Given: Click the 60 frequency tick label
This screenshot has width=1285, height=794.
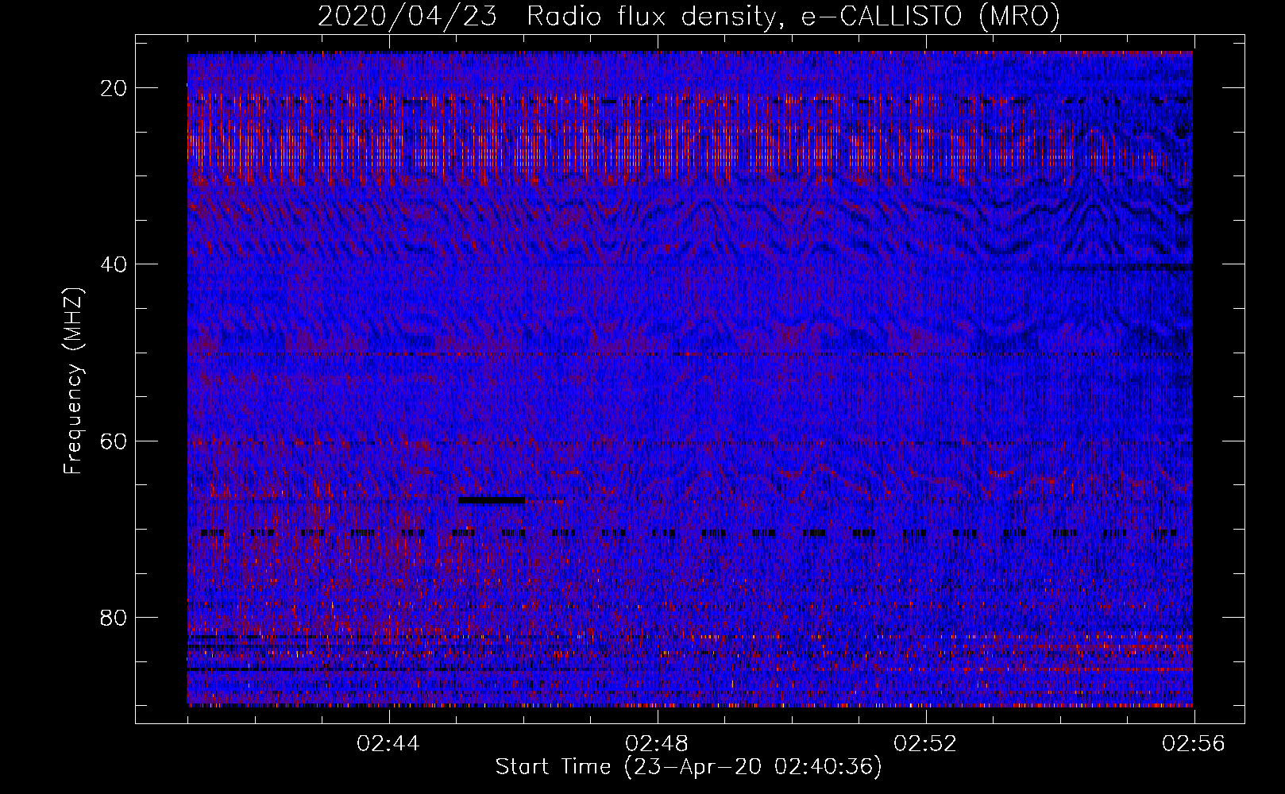Looking at the screenshot, I should pos(114,440).
